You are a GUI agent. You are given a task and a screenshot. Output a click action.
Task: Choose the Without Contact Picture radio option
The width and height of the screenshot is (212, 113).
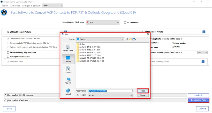coord(8,32)
